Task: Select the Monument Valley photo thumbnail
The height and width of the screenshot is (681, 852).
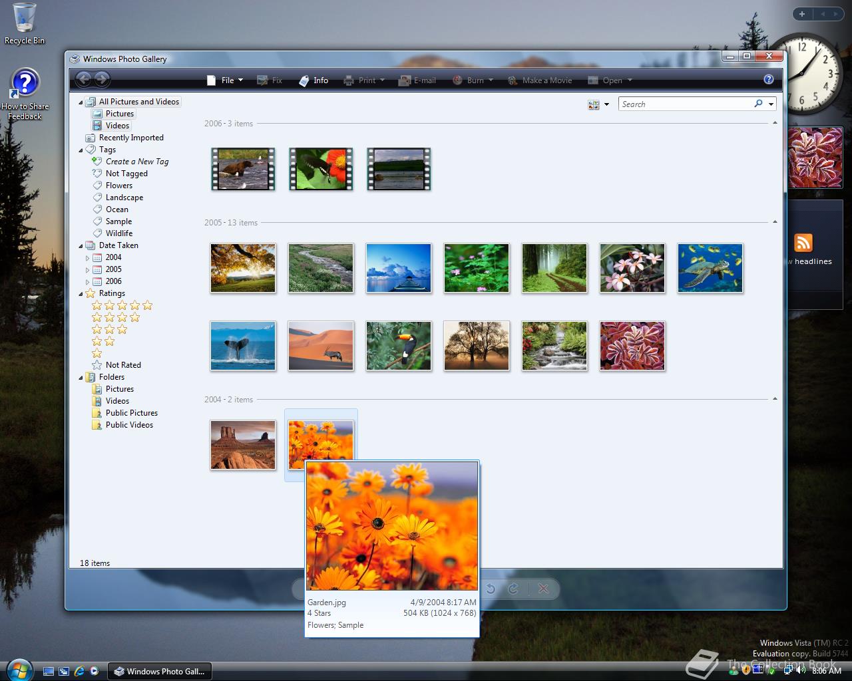Action: (243, 445)
